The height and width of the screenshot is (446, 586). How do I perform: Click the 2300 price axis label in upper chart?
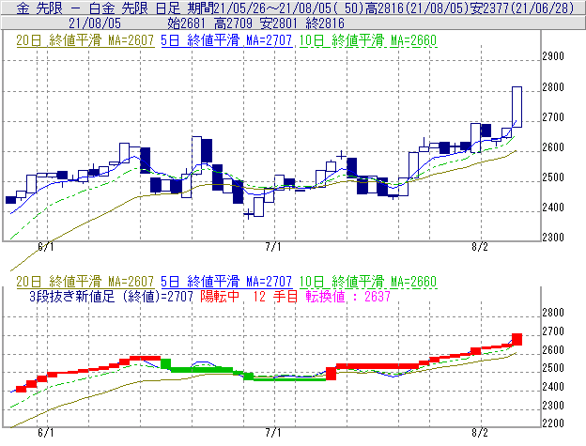point(553,238)
